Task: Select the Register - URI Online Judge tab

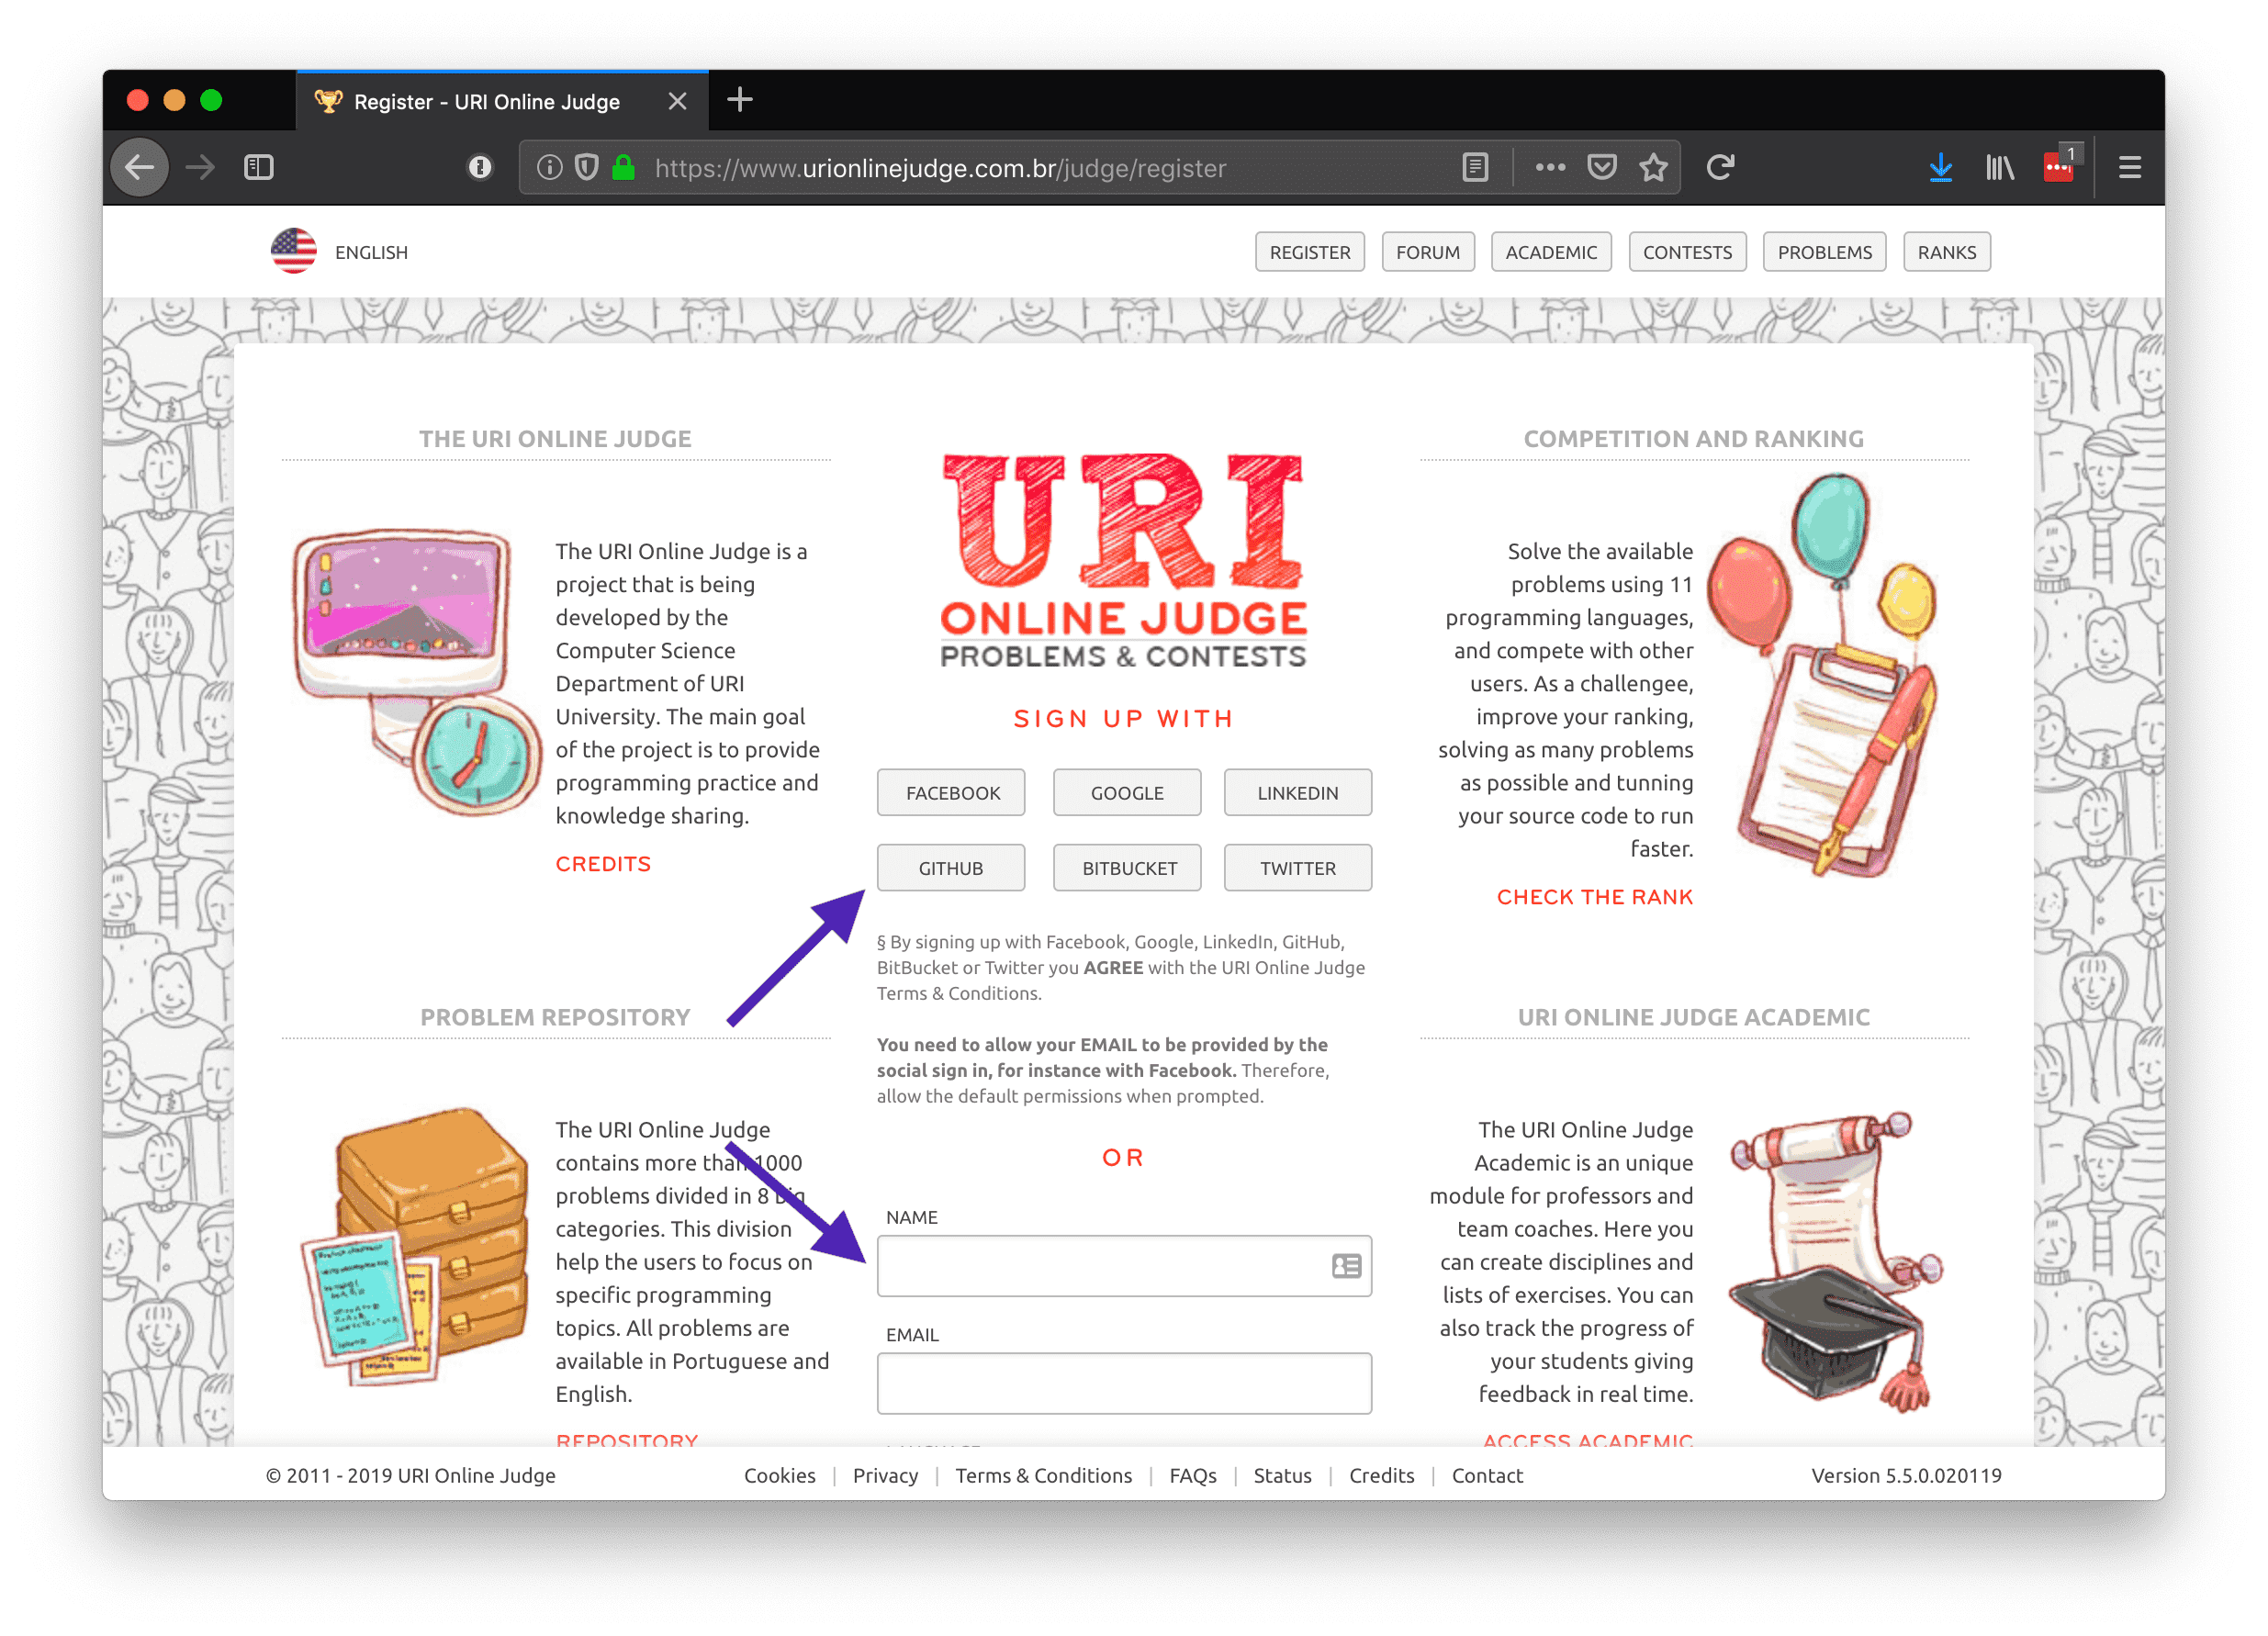Action: click(x=502, y=101)
